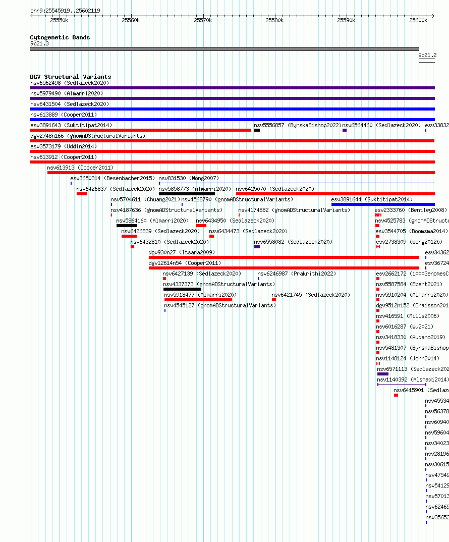Open nsv6426839 (Sedlazeck2020) label

pyautogui.click(x=160, y=232)
